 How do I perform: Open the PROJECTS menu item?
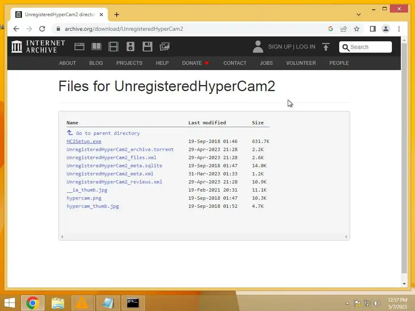coord(129,63)
